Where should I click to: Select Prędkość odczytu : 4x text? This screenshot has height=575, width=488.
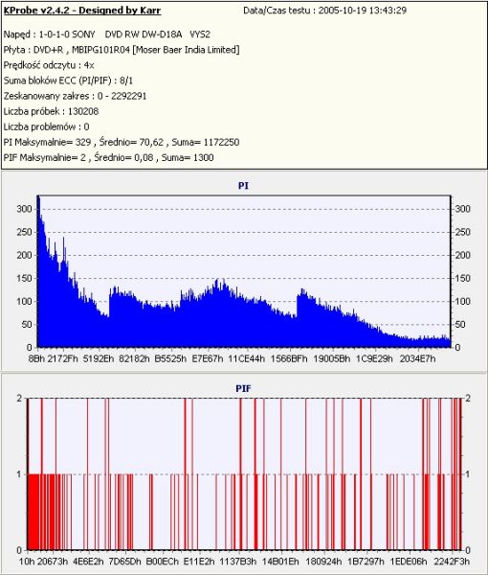(49, 65)
